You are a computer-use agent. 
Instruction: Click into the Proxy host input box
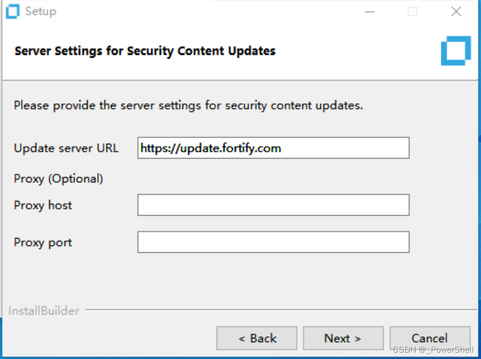click(x=273, y=205)
